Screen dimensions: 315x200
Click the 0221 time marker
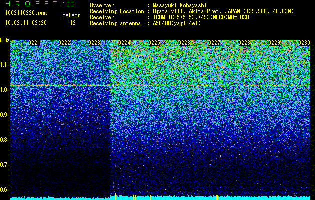click(34, 43)
